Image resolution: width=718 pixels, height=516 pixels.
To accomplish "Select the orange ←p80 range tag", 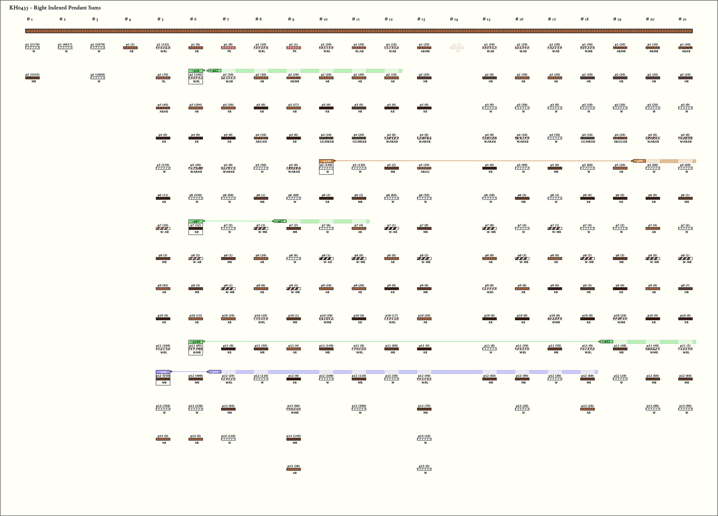I will tap(639, 161).
